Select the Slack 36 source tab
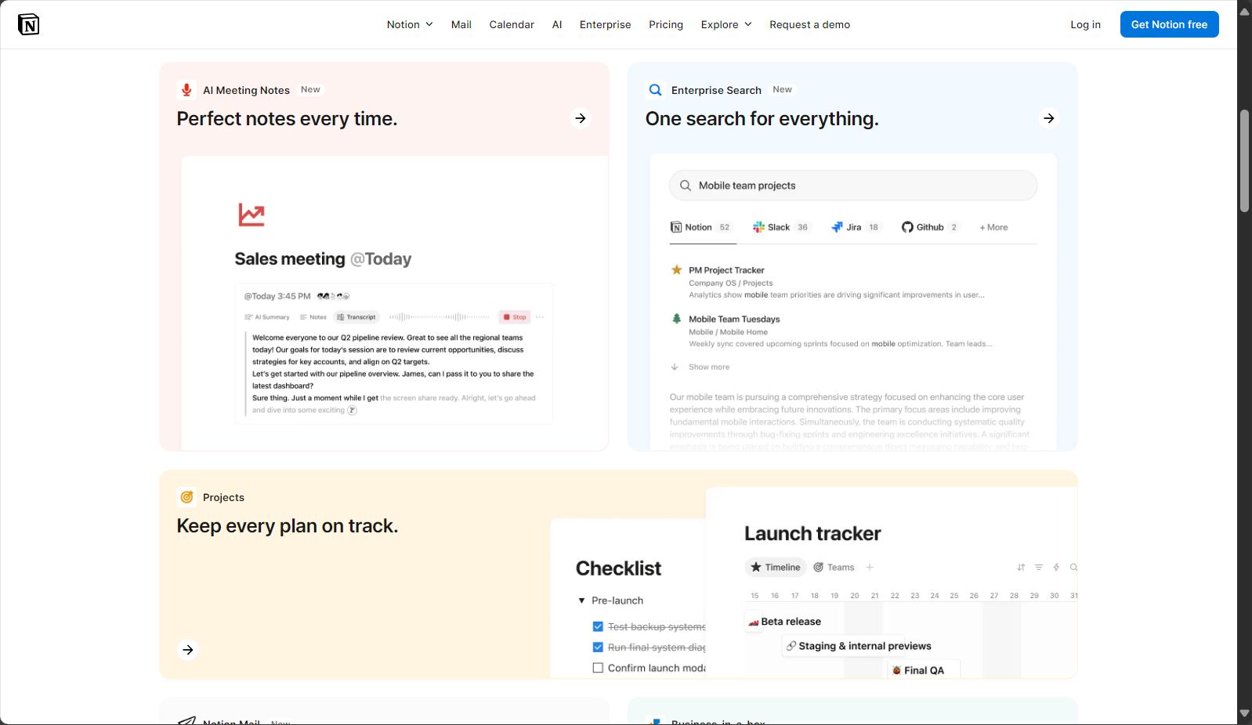This screenshot has width=1252, height=725. [781, 227]
